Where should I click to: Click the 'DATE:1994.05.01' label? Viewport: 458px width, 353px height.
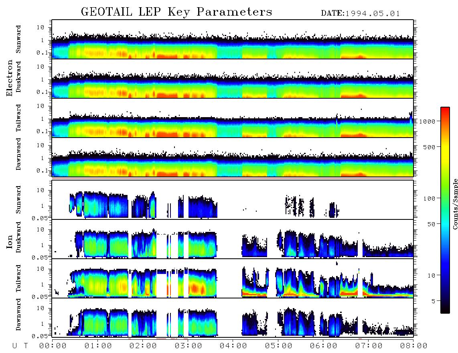(361, 14)
